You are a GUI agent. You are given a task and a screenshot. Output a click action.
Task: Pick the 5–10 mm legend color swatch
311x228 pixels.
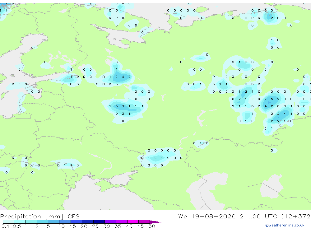(x=54, y=222)
